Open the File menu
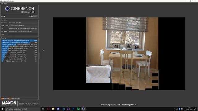198x111 pixels. click(2, 3)
